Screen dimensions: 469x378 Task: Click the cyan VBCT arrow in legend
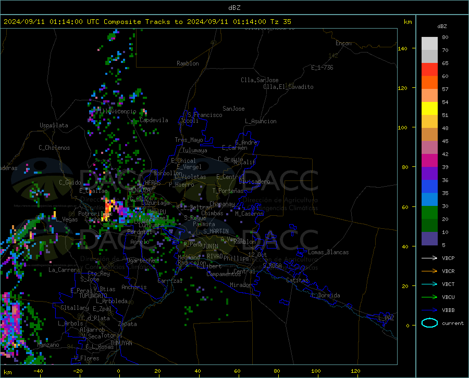point(429,284)
